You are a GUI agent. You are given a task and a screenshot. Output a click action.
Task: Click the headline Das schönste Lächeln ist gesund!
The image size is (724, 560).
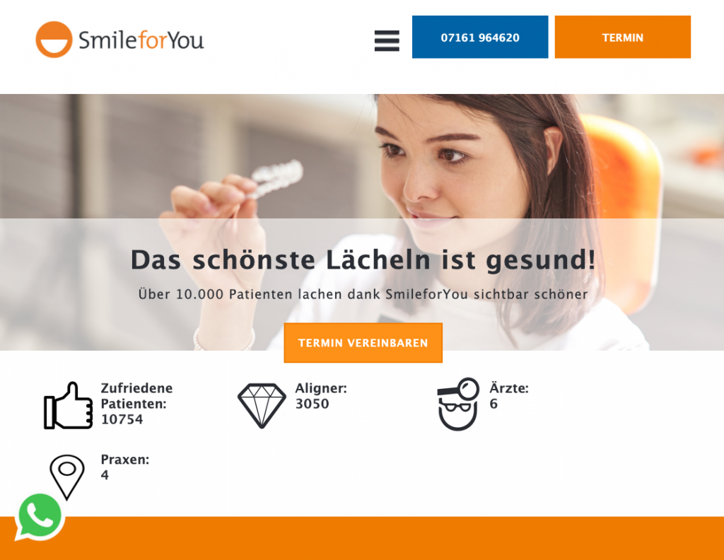pos(363,260)
